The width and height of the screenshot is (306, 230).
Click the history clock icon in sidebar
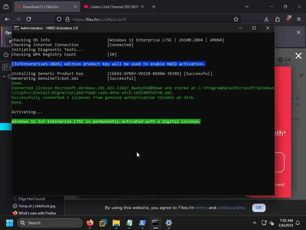click(6, 55)
